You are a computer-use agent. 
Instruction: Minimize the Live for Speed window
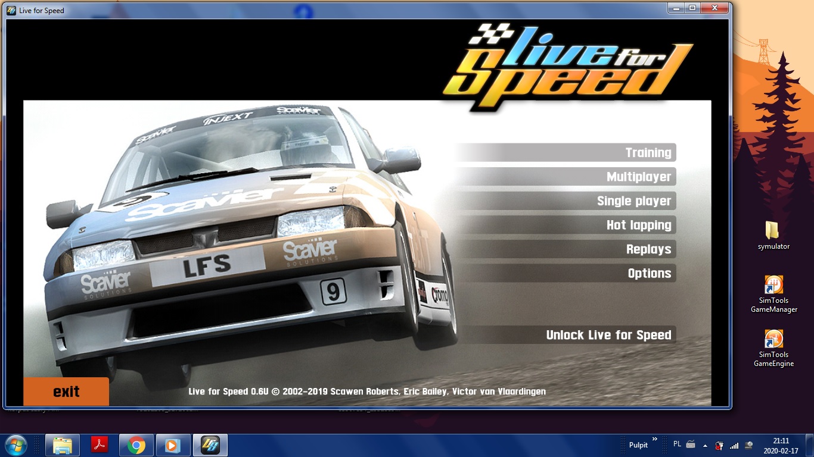[677, 8]
